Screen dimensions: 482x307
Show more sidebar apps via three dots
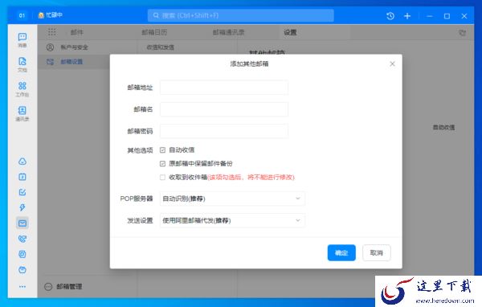[x=22, y=286]
